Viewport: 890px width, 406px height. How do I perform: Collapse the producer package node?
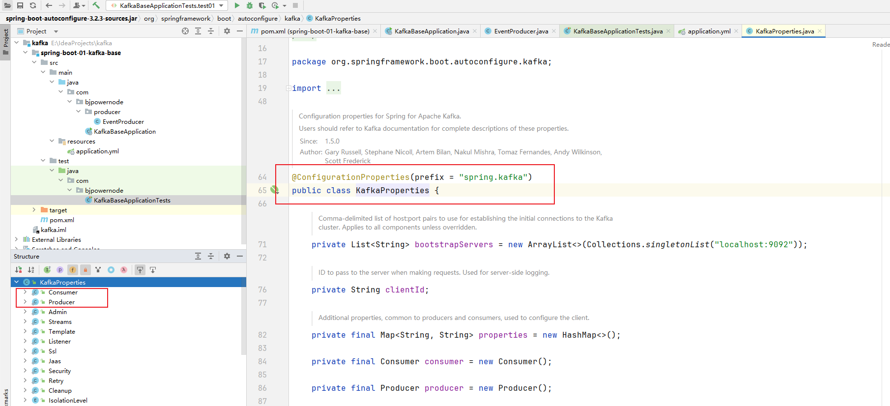coord(78,112)
